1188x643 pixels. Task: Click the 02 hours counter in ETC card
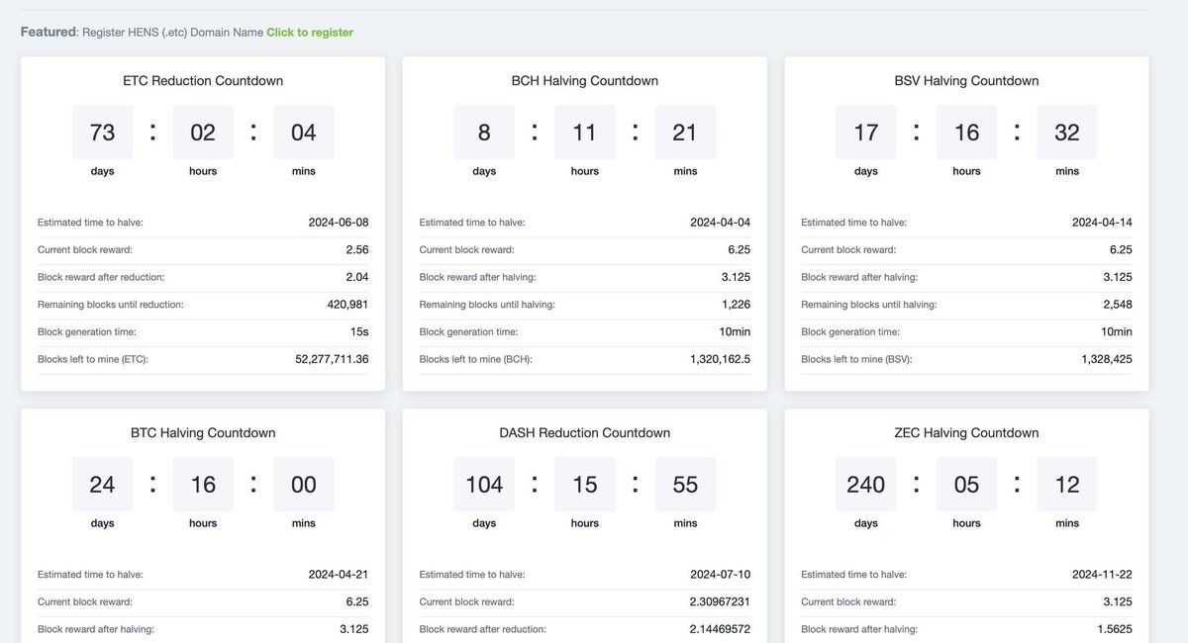[x=203, y=132]
